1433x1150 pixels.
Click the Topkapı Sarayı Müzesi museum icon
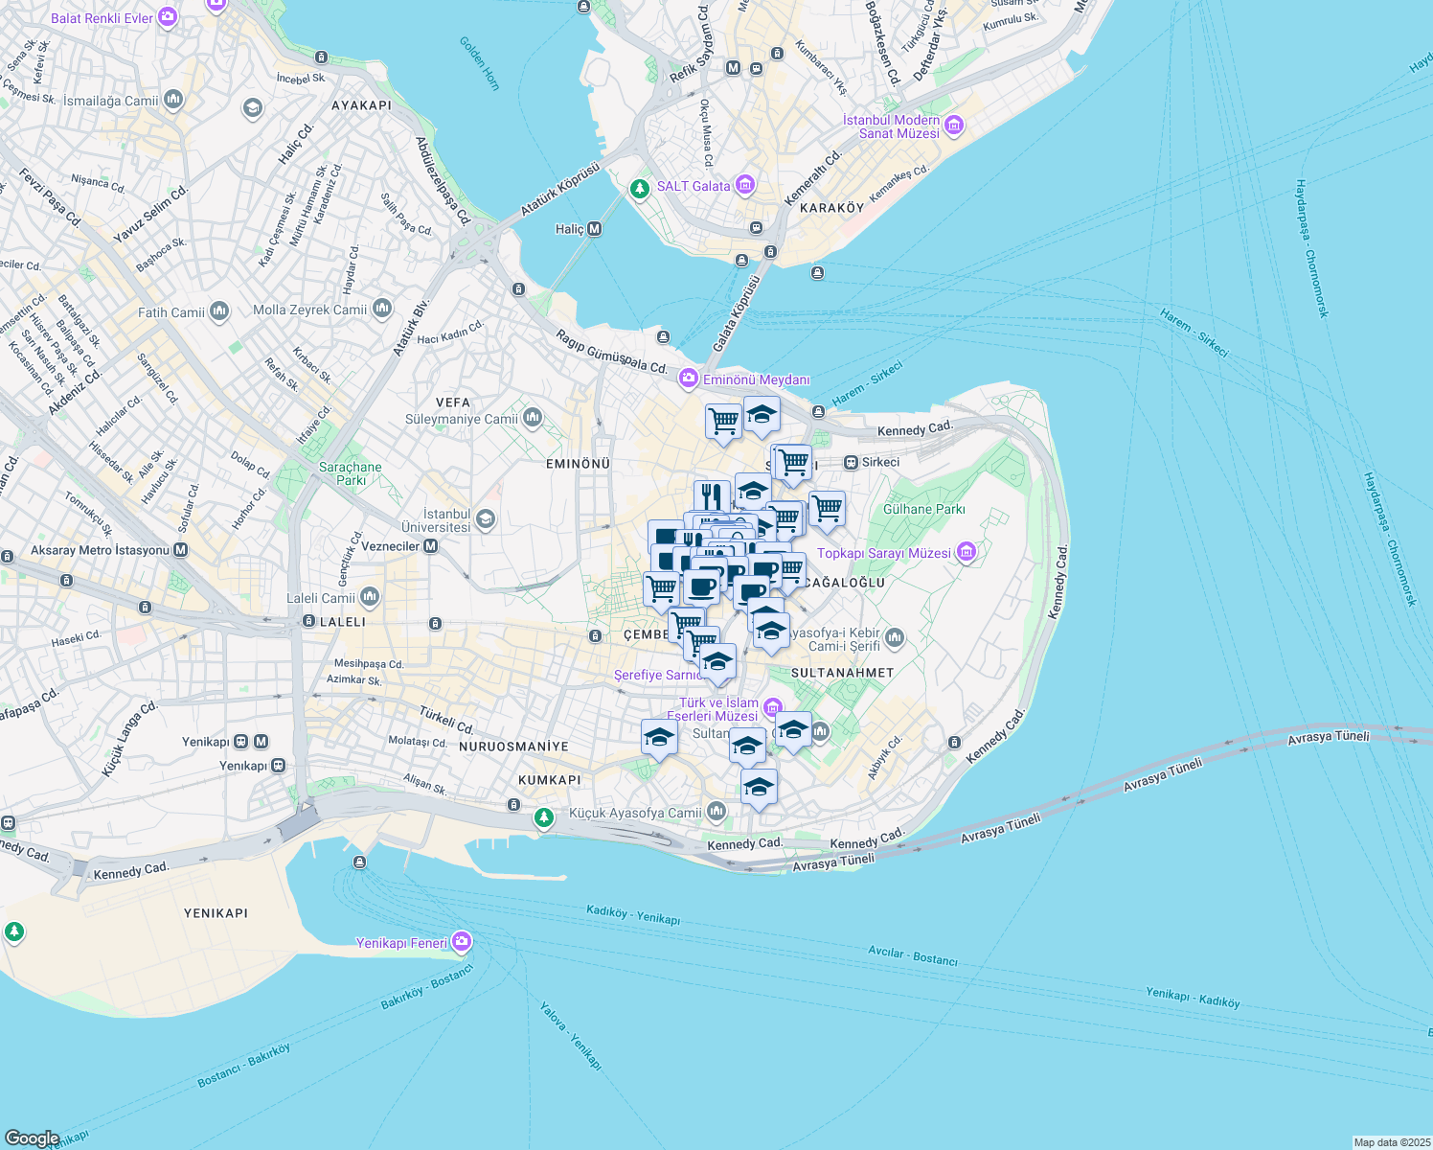[966, 552]
